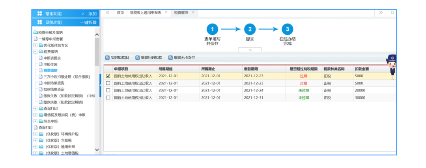Click the 银联扫码扣款 toolbar button
This screenshot has width=426, height=168.
click(x=149, y=58)
